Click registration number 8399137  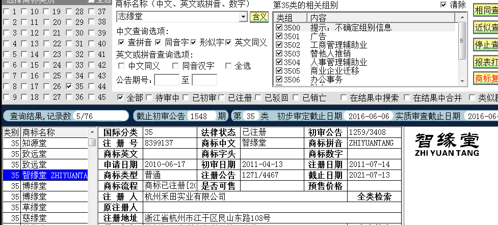point(159,143)
